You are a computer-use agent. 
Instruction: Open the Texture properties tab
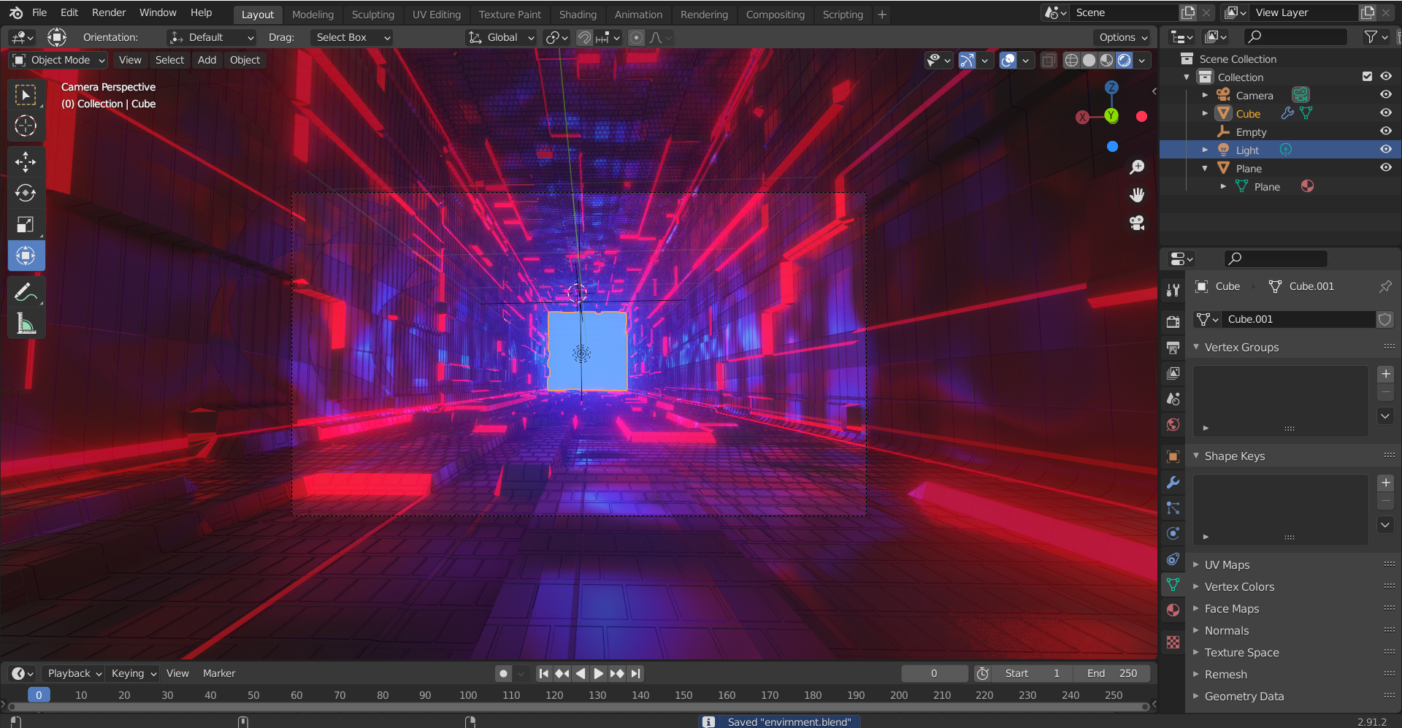click(x=1173, y=642)
